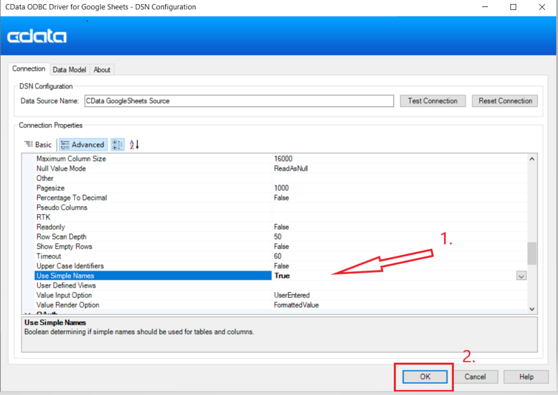Image resolution: width=558 pixels, height=395 pixels.
Task: Select the Basic properties view
Action: click(x=38, y=145)
